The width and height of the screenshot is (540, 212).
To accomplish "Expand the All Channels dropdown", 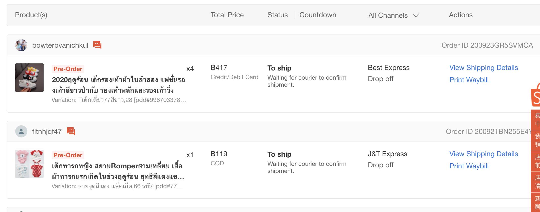I will (x=388, y=15).
